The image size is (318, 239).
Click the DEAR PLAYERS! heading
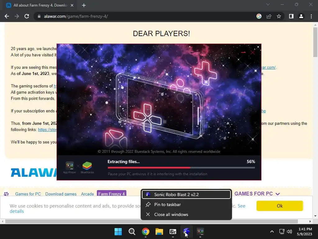tap(161, 34)
